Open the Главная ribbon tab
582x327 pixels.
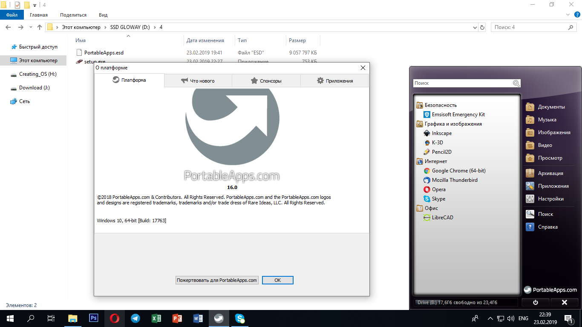click(39, 15)
